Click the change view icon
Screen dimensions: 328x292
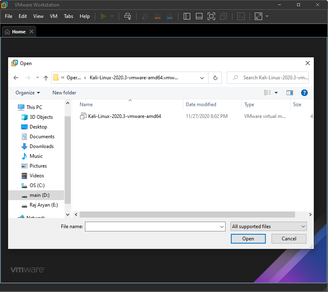coord(267,92)
